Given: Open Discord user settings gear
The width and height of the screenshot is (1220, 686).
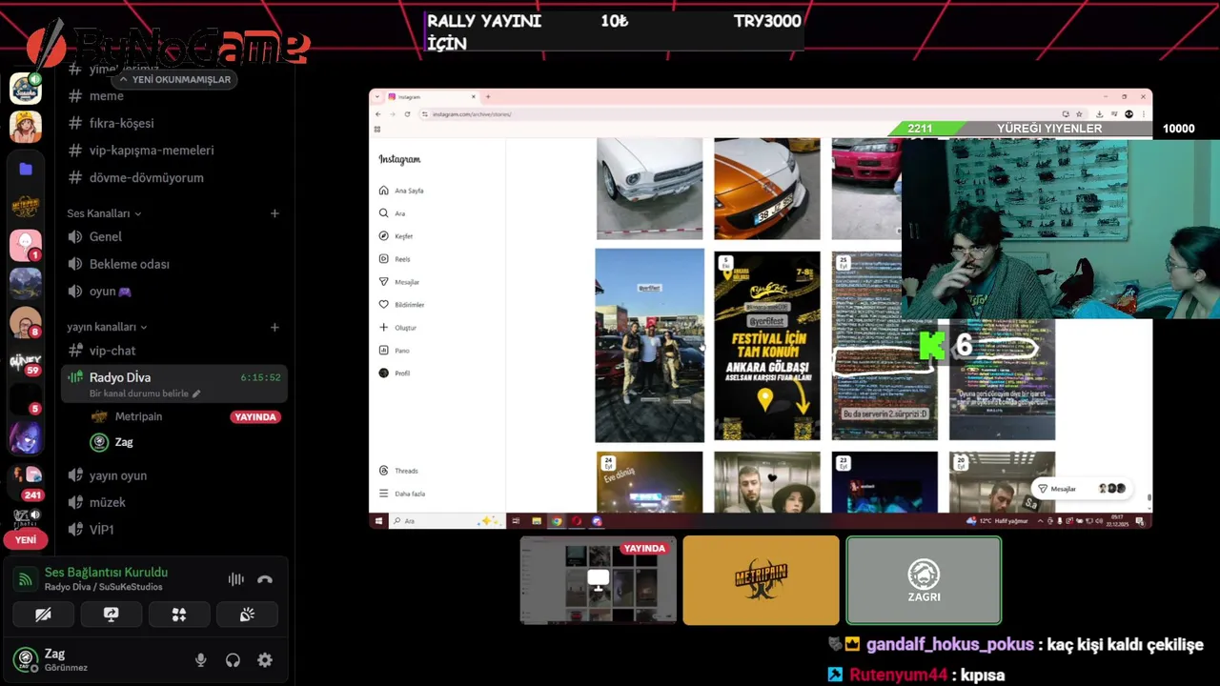Looking at the screenshot, I should pos(265,660).
